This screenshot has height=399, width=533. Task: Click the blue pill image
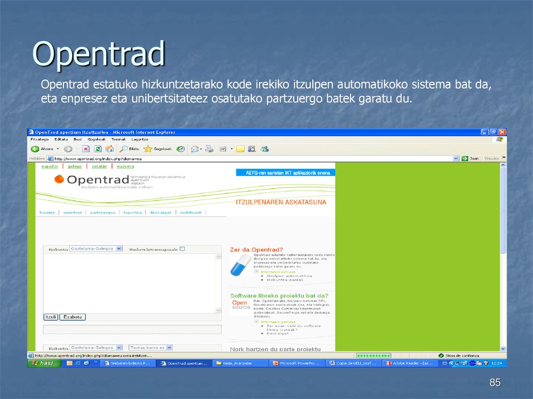240,265
